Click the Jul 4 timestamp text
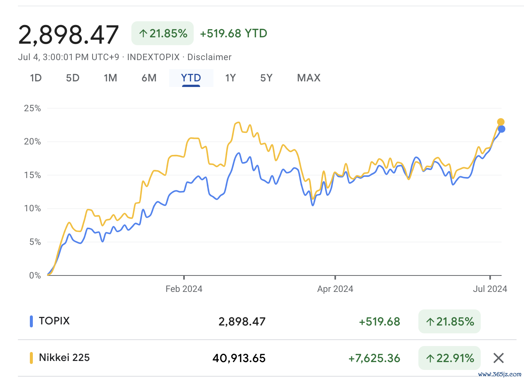The width and height of the screenshot is (524, 380). pos(69,57)
